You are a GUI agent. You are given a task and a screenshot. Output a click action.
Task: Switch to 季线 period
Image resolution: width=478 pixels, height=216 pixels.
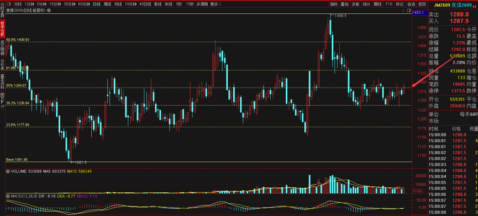[157, 4]
